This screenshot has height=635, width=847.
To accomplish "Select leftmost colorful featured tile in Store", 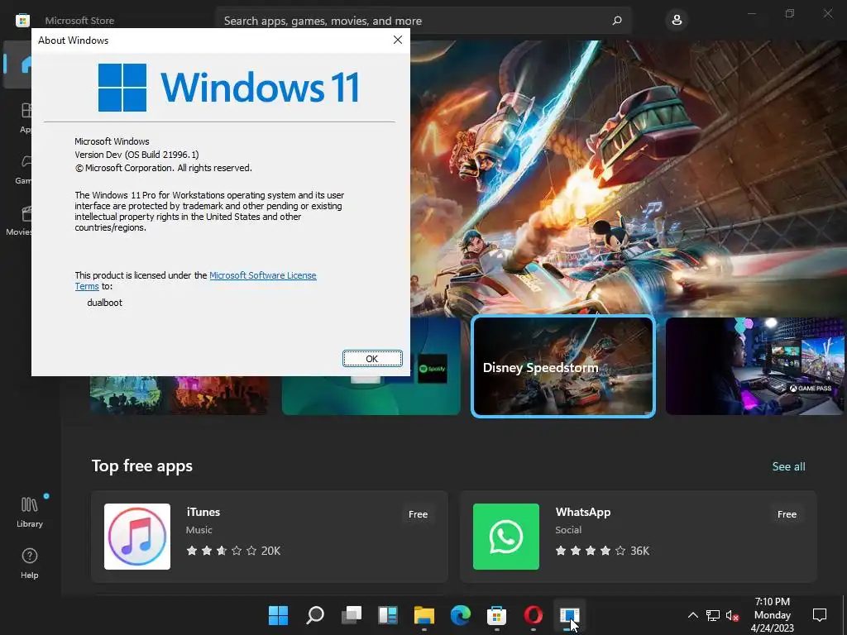I will coord(179,395).
